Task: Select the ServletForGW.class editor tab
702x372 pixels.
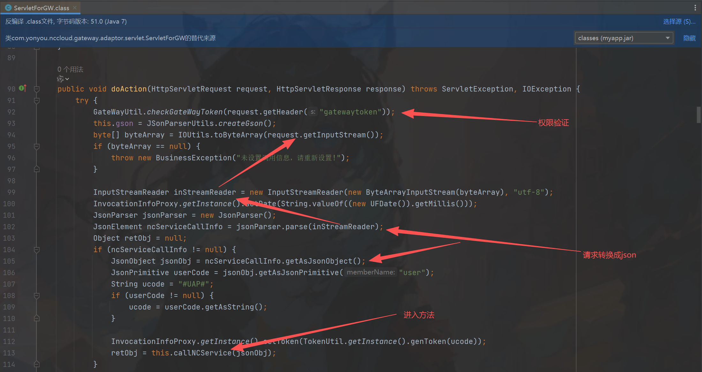Action: tap(41, 8)
